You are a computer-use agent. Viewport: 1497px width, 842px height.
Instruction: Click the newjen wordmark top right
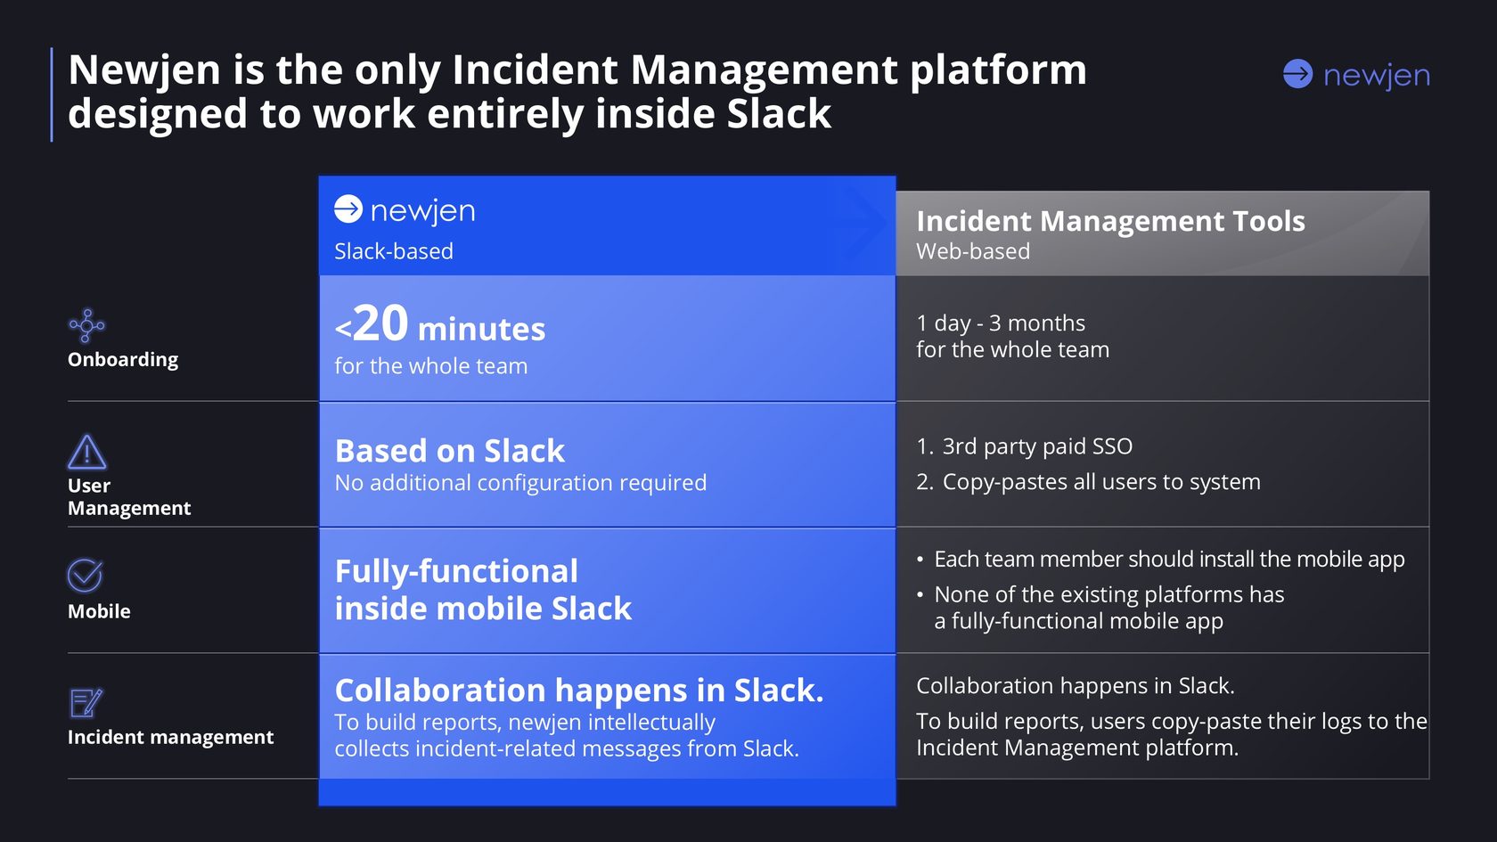1377,76
